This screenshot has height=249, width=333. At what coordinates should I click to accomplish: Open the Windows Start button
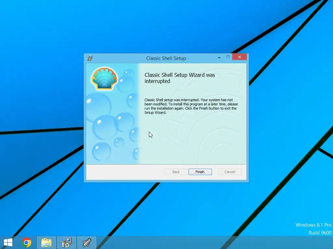click(8, 243)
